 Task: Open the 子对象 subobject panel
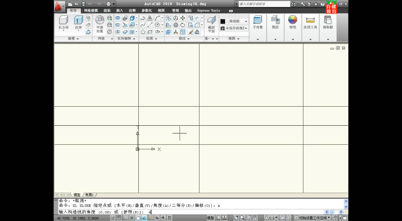point(258,28)
